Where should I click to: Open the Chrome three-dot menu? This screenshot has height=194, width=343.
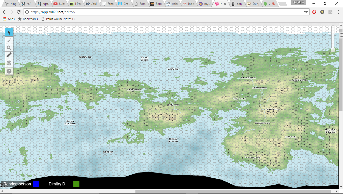(338, 12)
